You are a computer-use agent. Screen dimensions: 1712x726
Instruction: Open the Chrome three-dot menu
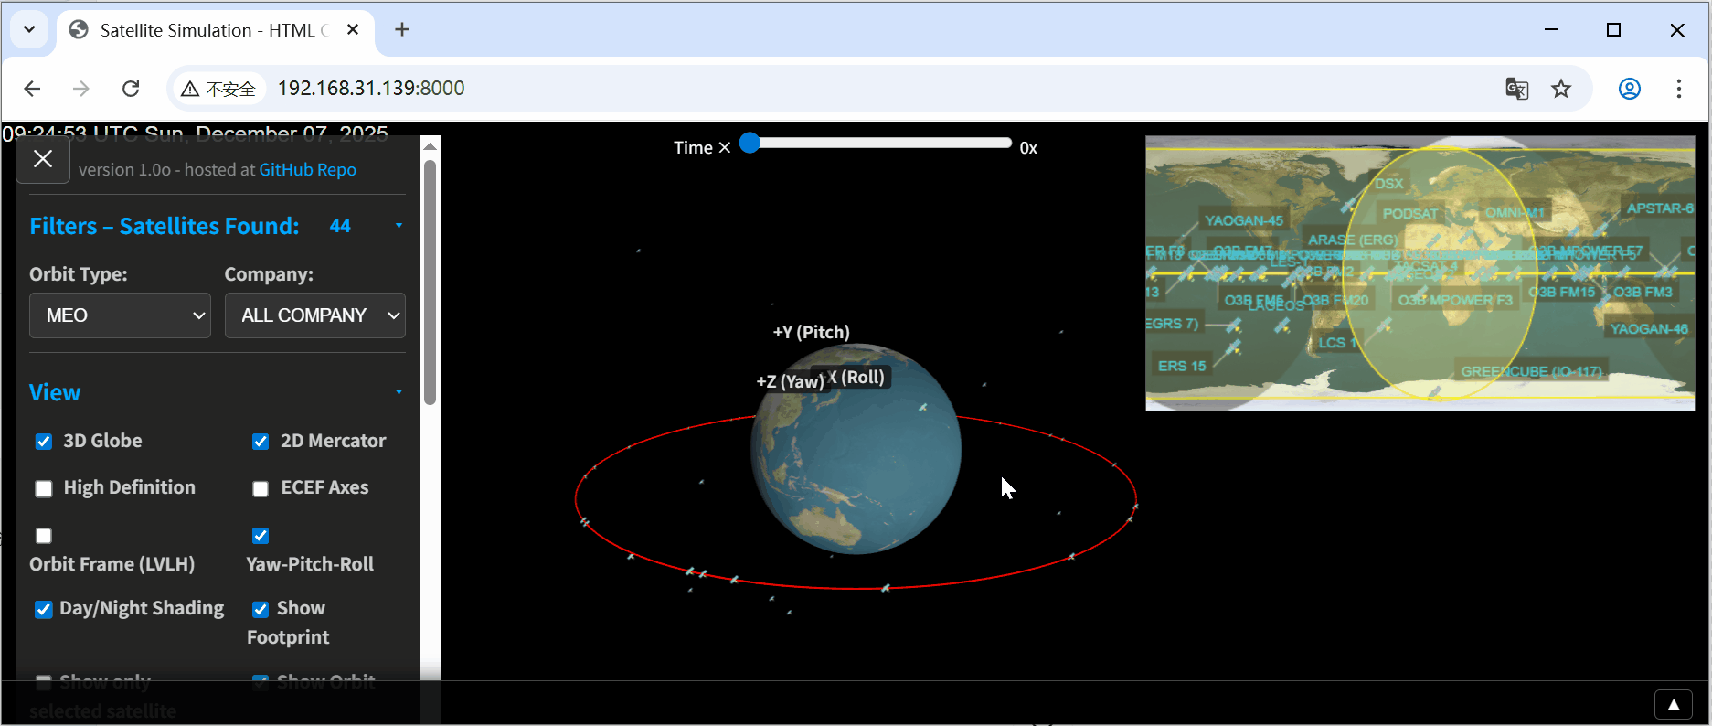coord(1679,89)
